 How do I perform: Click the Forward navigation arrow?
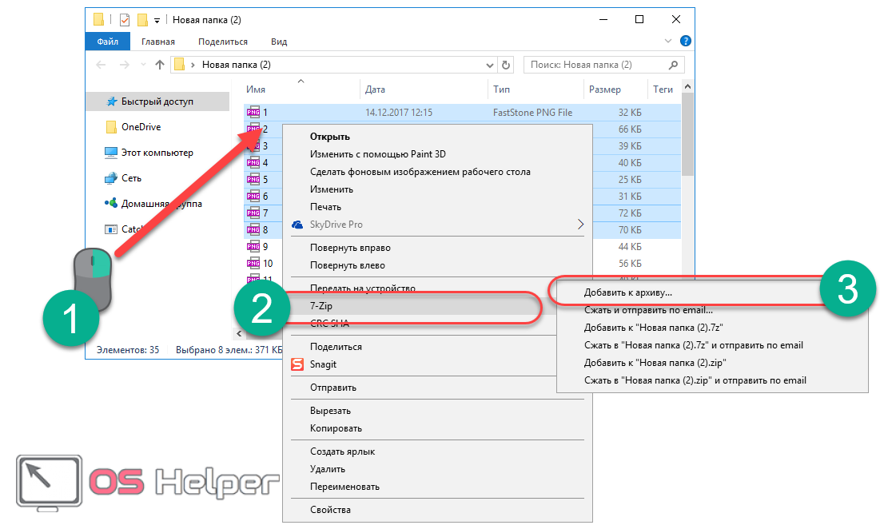click(125, 65)
